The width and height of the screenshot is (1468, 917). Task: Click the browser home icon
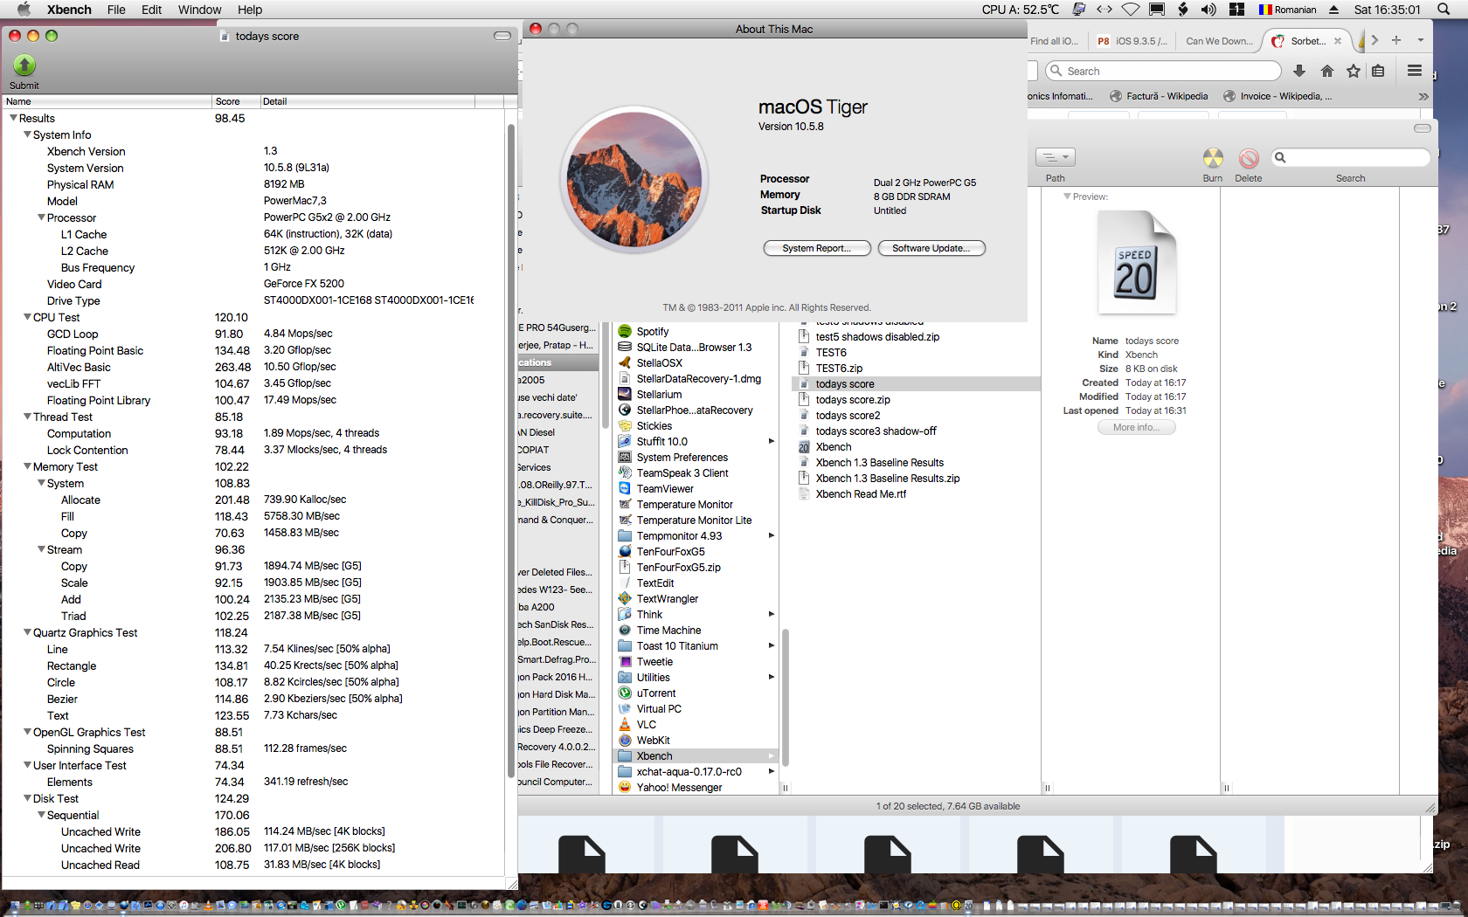[x=1327, y=71]
